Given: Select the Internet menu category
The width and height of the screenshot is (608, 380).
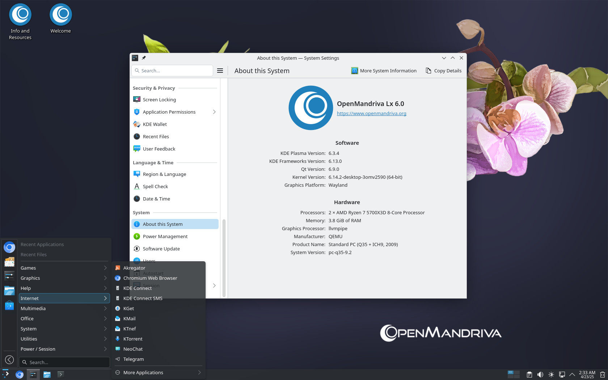Looking at the screenshot, I should [x=64, y=298].
